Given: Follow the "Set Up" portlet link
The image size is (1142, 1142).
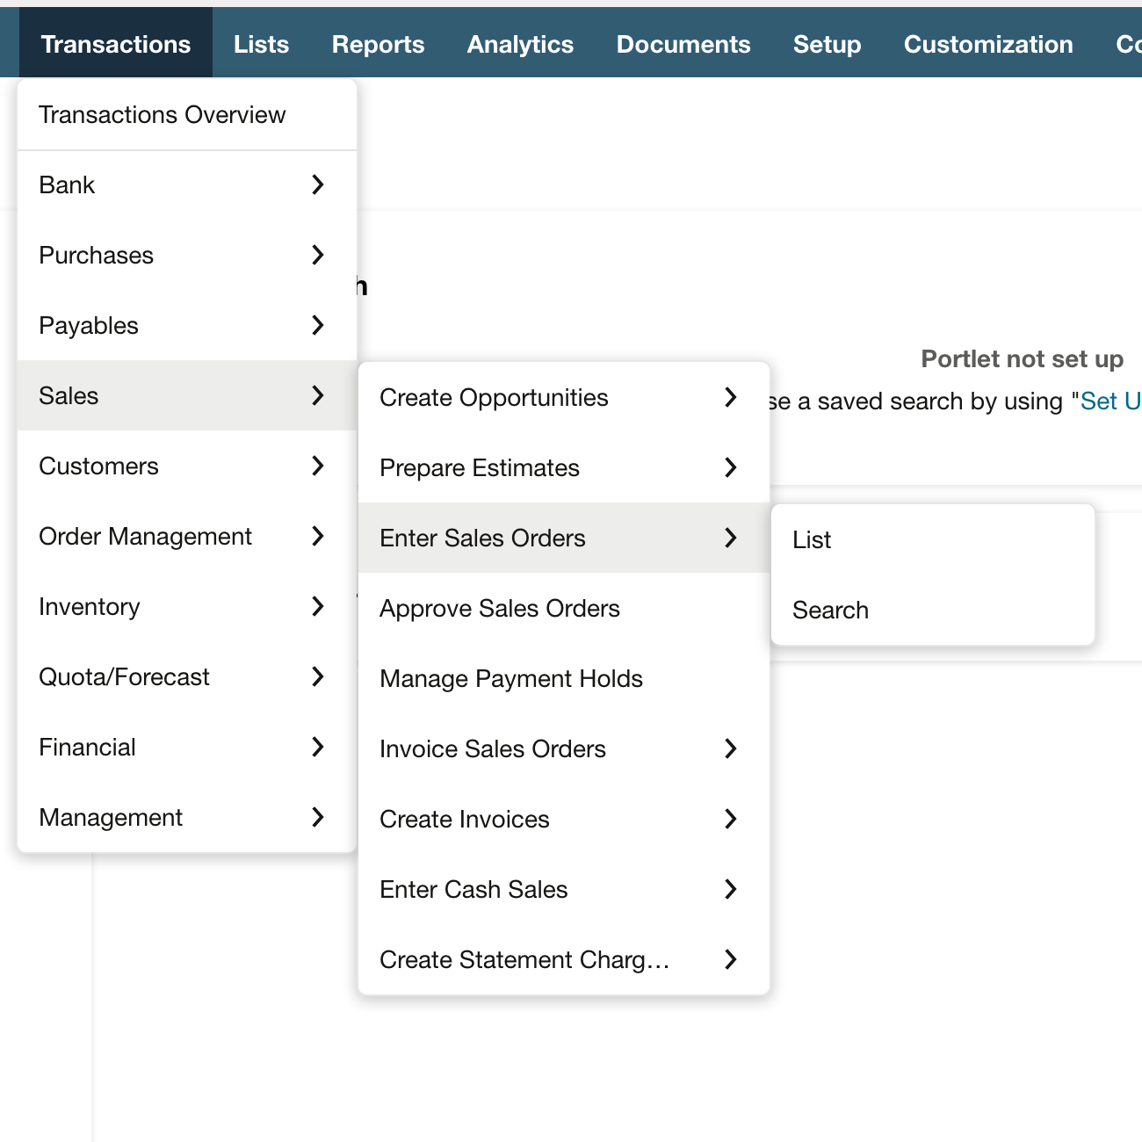Looking at the screenshot, I should [x=1111, y=401].
